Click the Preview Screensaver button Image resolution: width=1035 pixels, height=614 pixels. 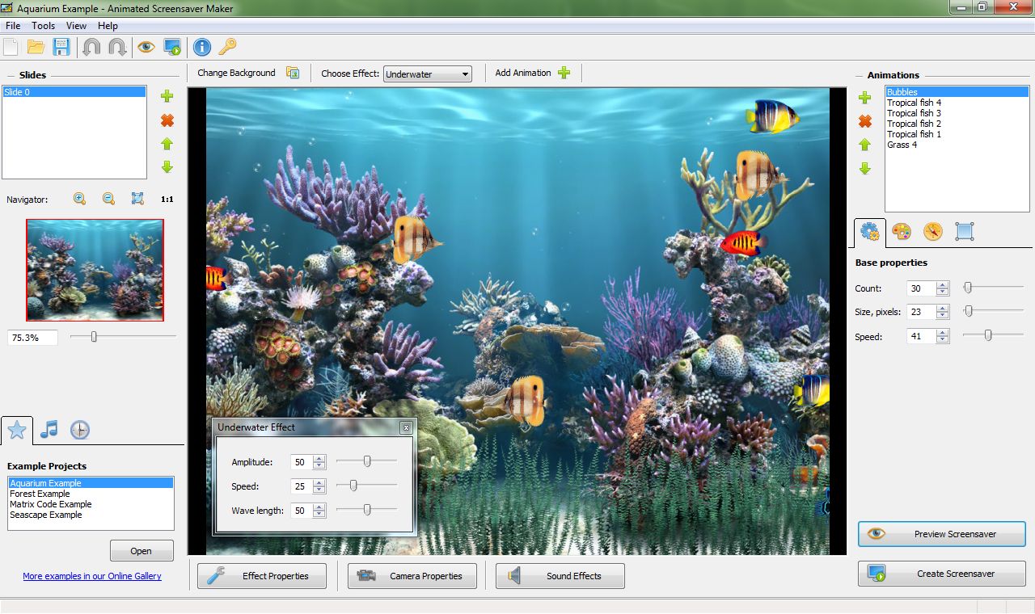coord(941,534)
